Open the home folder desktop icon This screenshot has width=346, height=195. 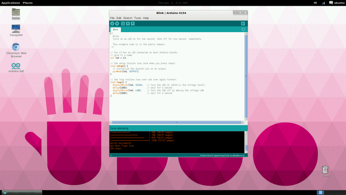click(16, 14)
